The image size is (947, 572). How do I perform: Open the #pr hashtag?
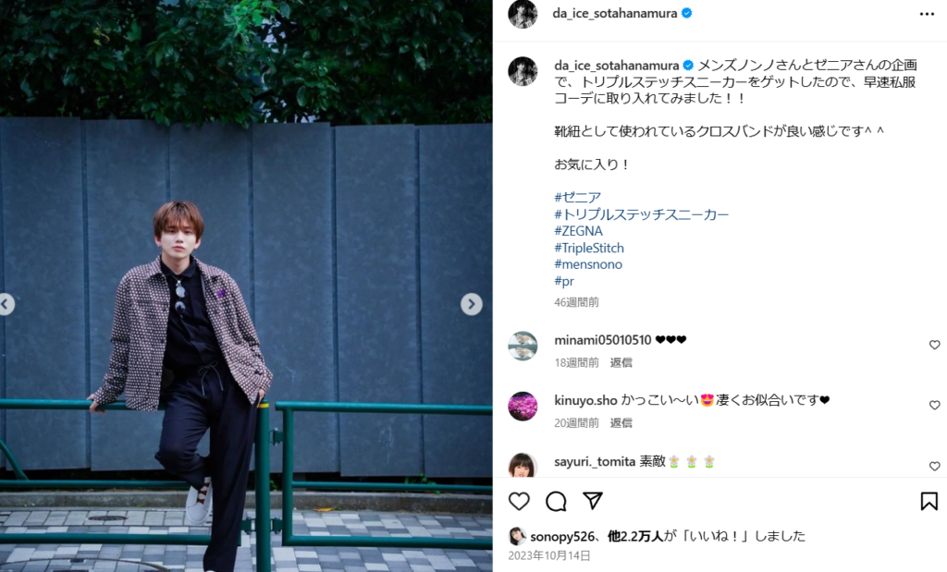564,281
